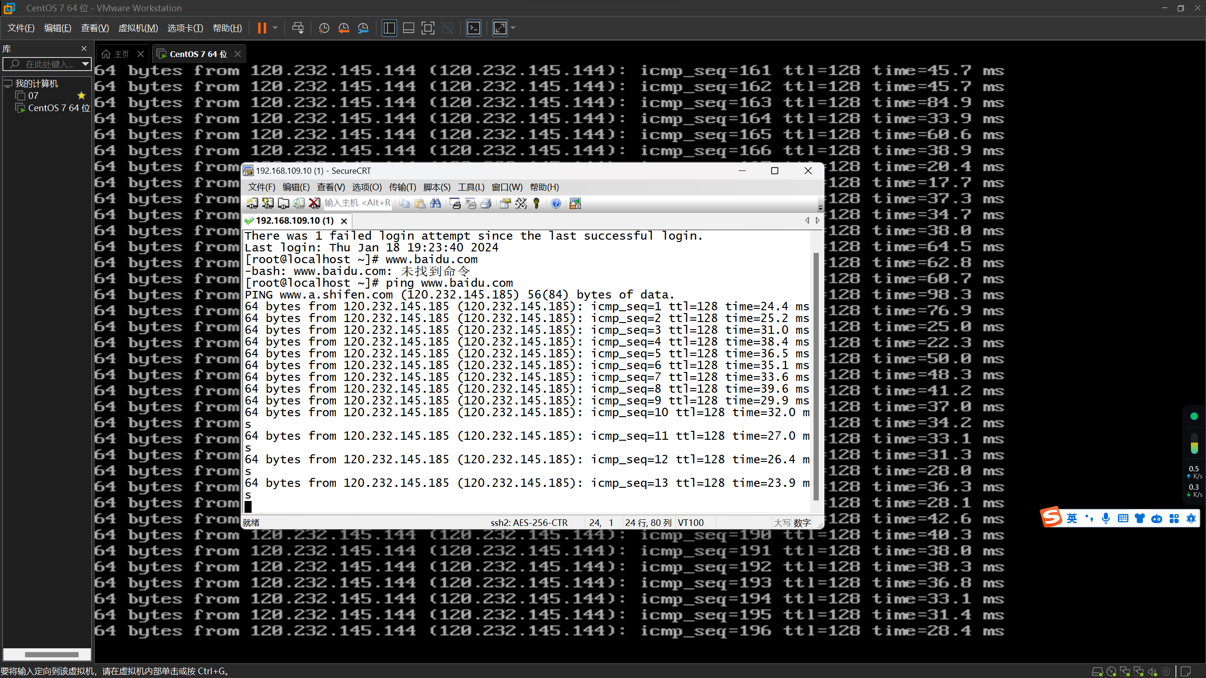Viewport: 1206px width, 678px height.
Task: Click SecureCRT Connect in Tab icon
Action: [284, 203]
